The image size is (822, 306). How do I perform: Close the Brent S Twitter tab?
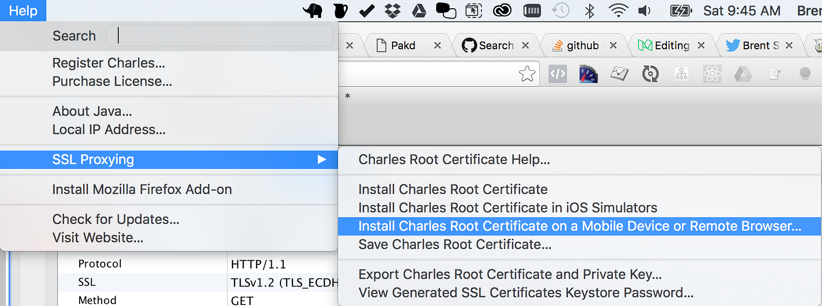coord(789,46)
